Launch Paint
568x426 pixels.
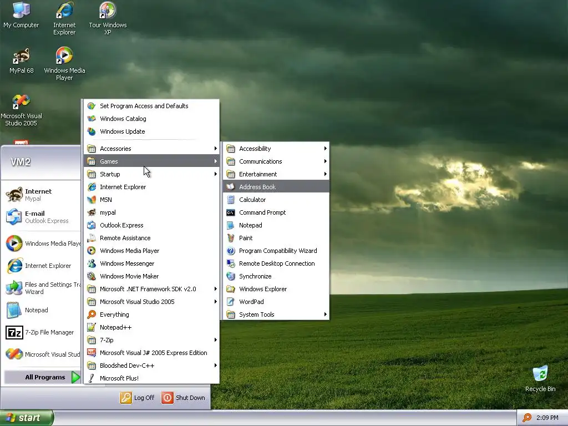point(276,238)
